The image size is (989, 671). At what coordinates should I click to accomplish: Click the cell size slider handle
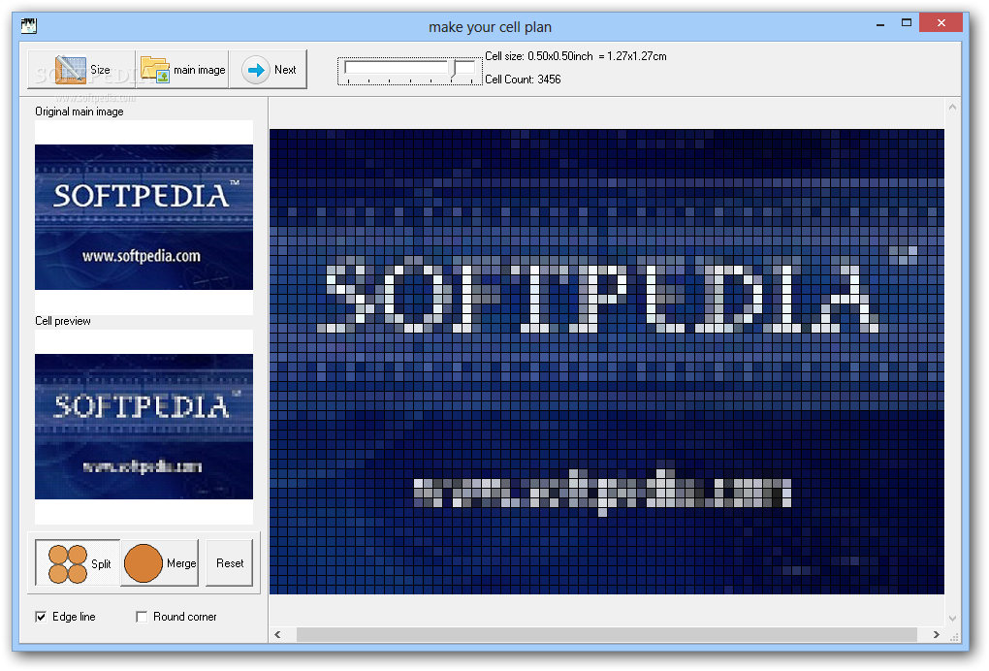pyautogui.click(x=454, y=70)
